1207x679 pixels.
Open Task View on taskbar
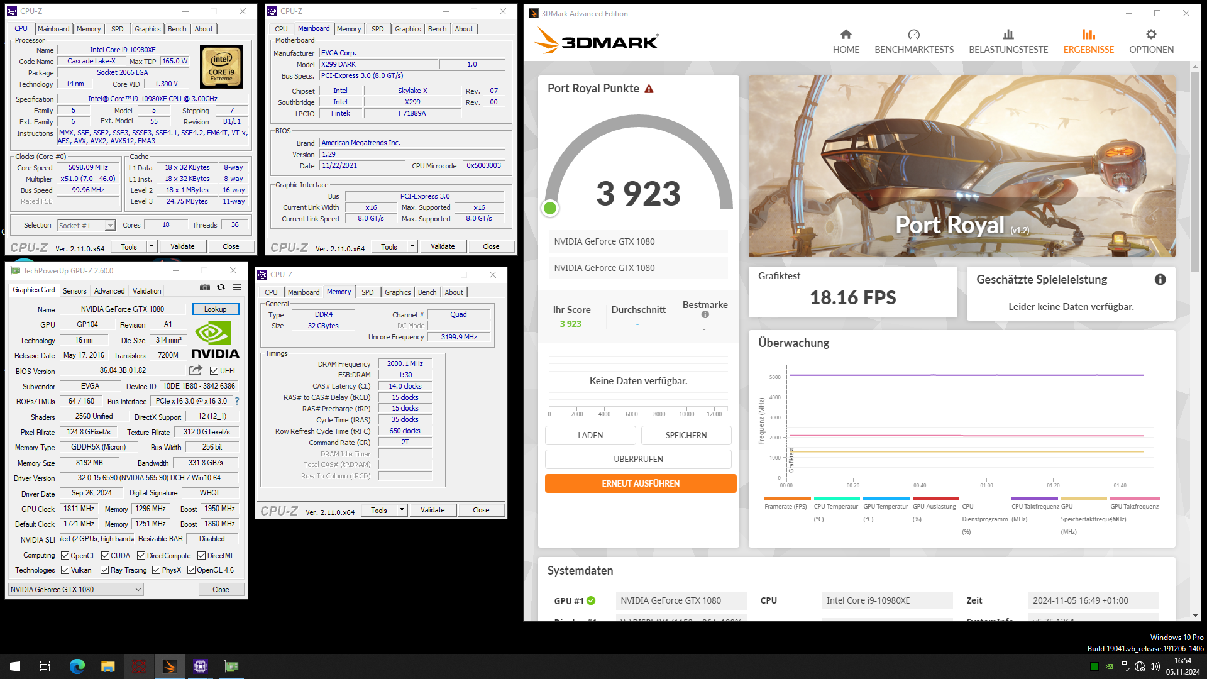[45, 666]
